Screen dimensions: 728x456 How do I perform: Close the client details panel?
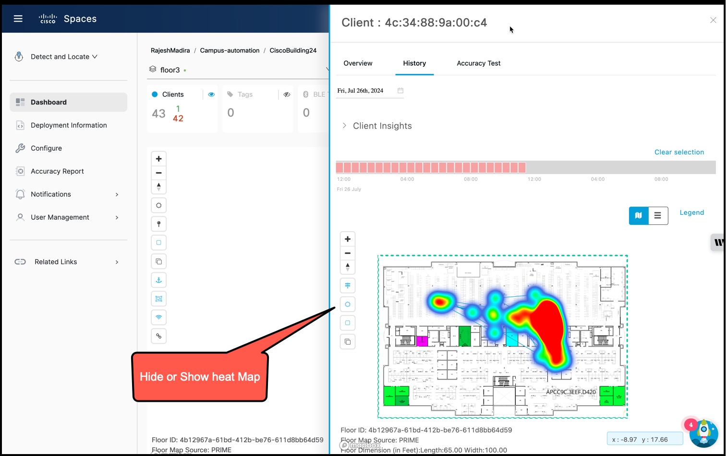[713, 20]
